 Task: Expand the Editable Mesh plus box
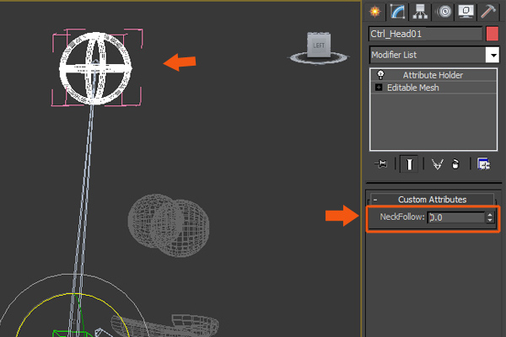pos(379,88)
